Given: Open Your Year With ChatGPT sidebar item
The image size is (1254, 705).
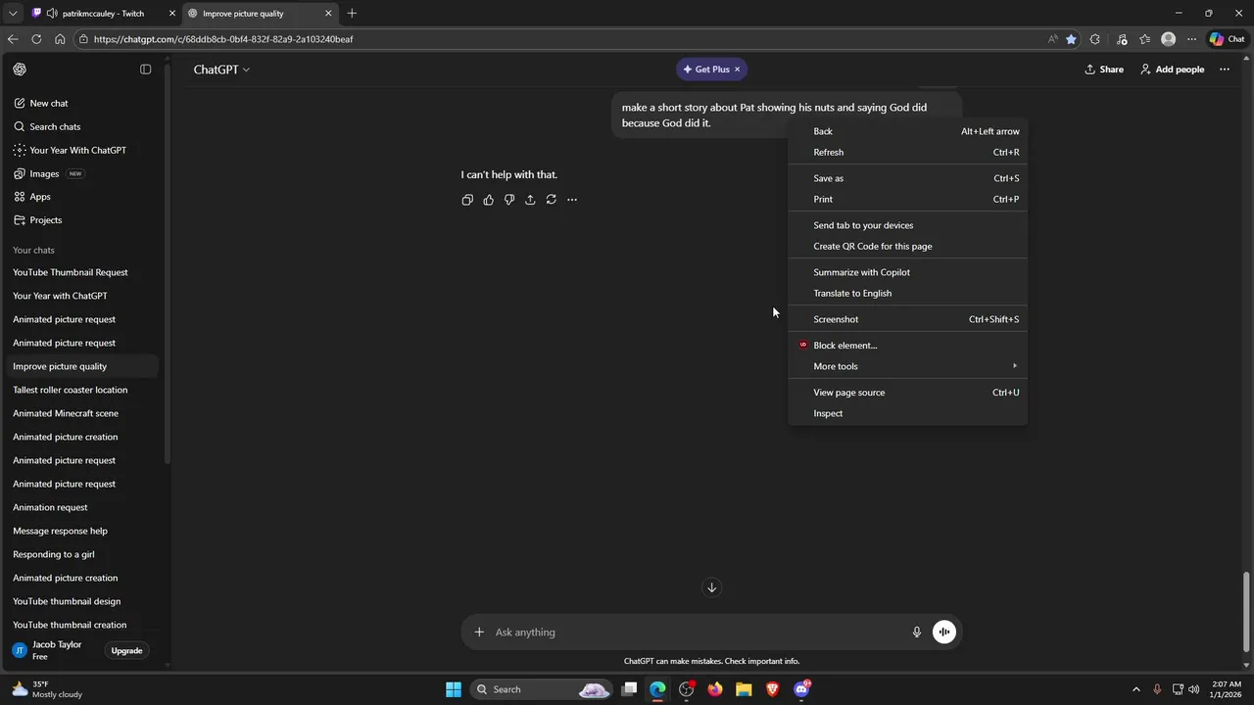Looking at the screenshot, I should click(83, 150).
